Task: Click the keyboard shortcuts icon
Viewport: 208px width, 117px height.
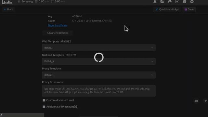Action: click(x=196, y=101)
